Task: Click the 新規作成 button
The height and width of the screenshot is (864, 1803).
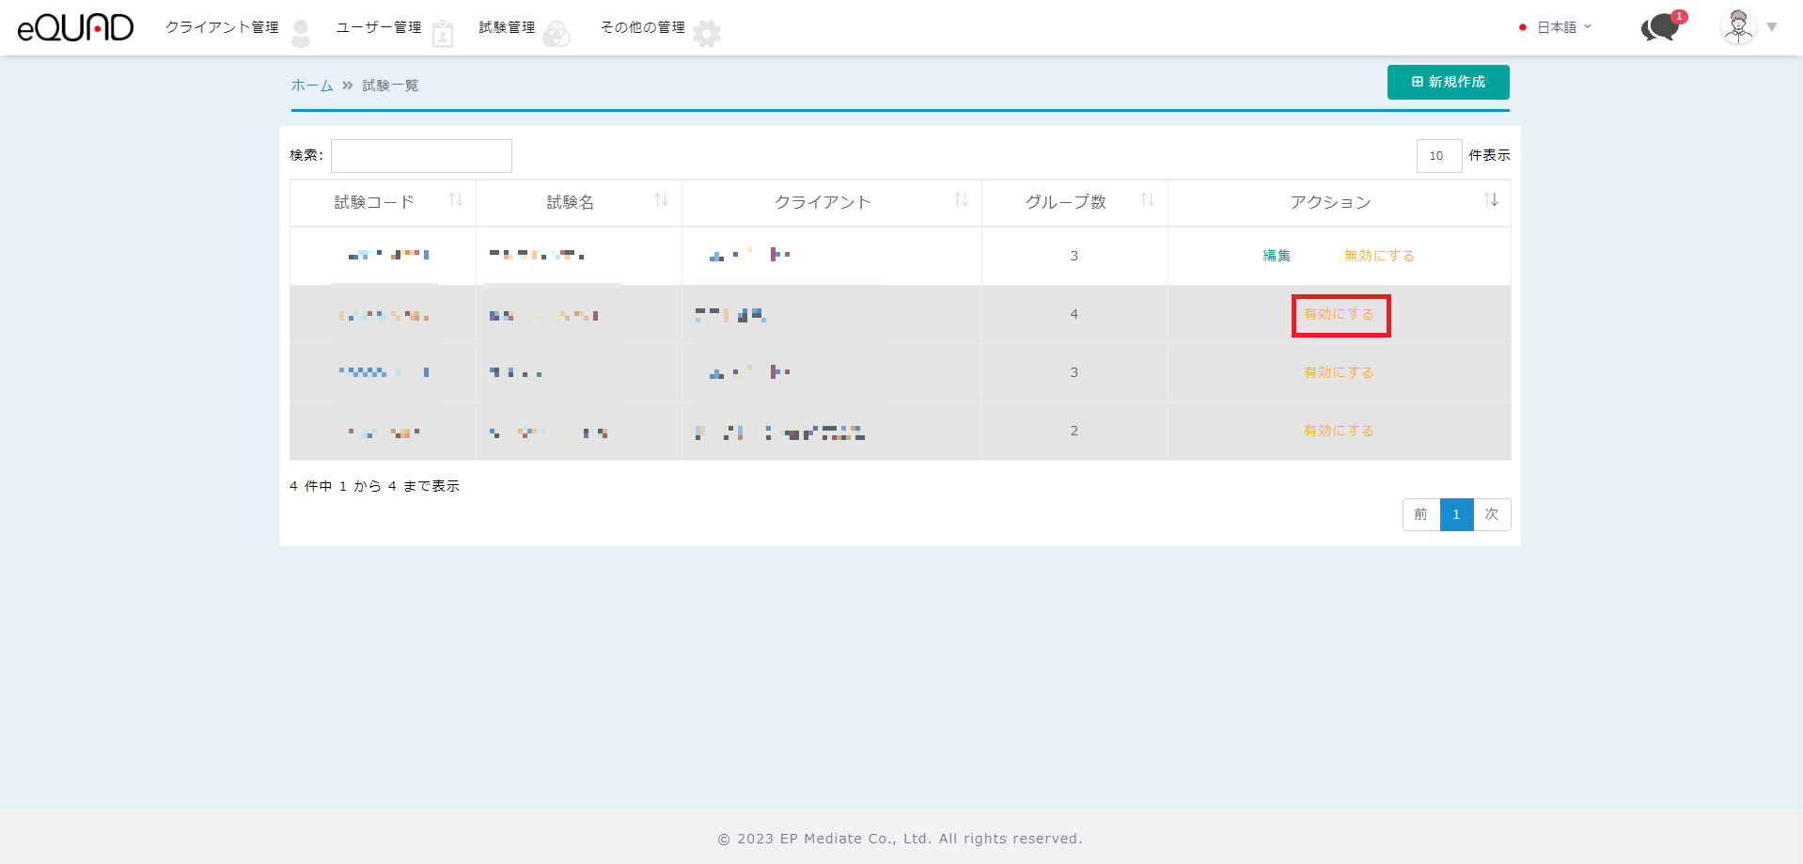Action: (1448, 82)
